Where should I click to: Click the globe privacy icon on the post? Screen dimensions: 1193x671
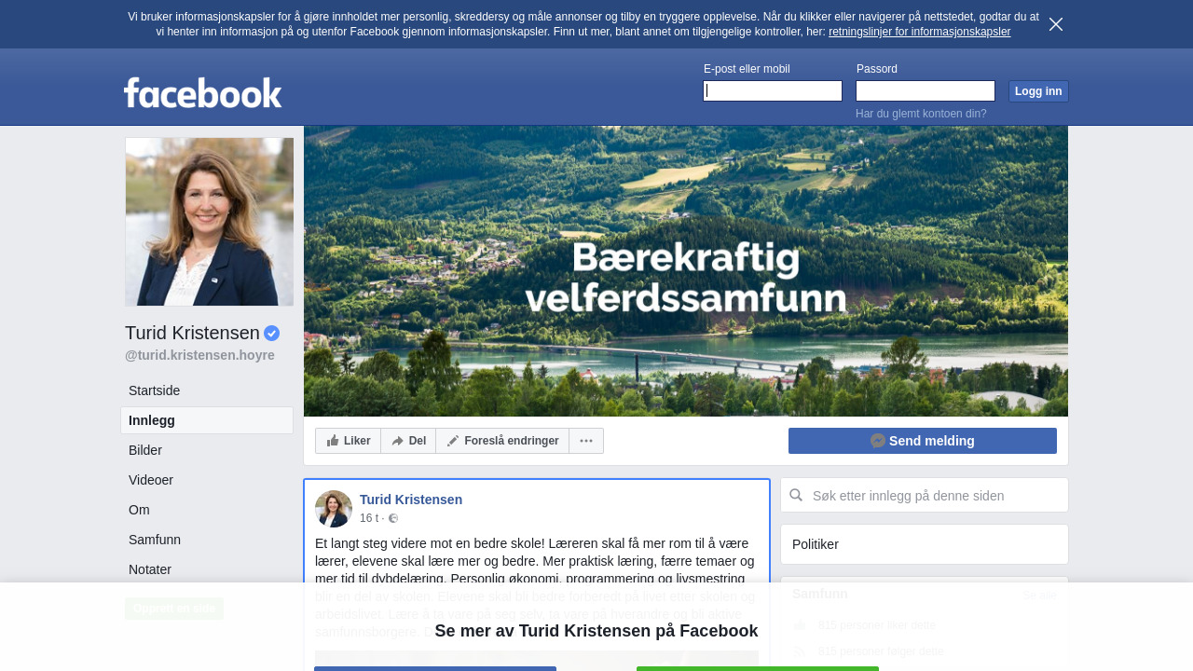(x=393, y=518)
